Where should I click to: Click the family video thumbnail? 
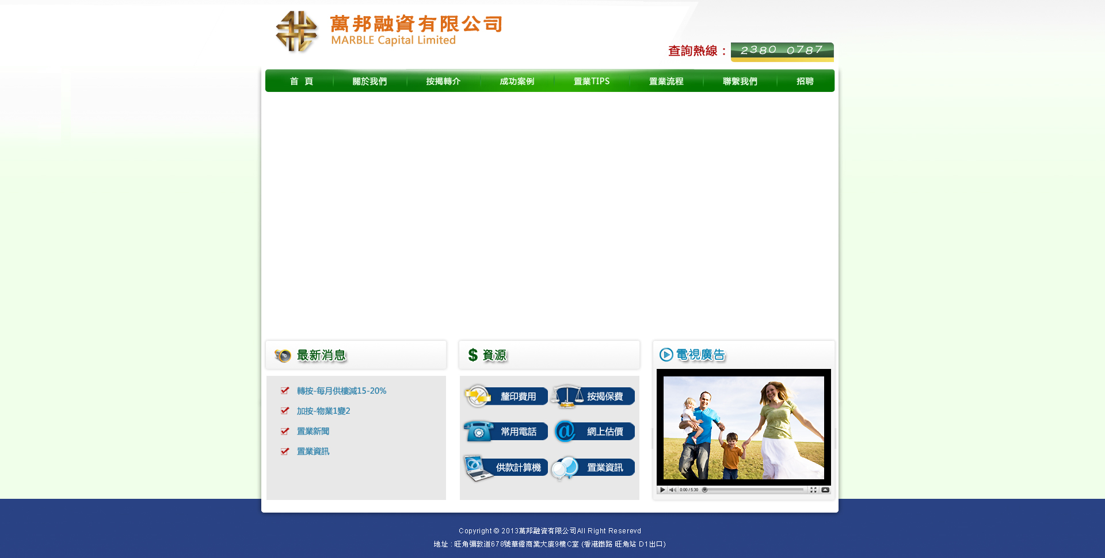[x=744, y=428]
